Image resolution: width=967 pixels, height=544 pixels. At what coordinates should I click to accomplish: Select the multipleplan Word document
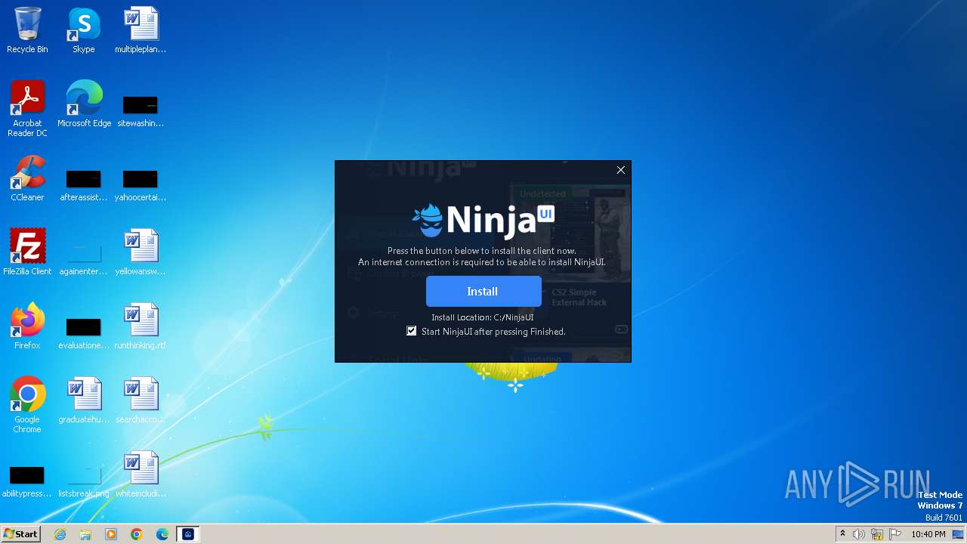tap(141, 30)
